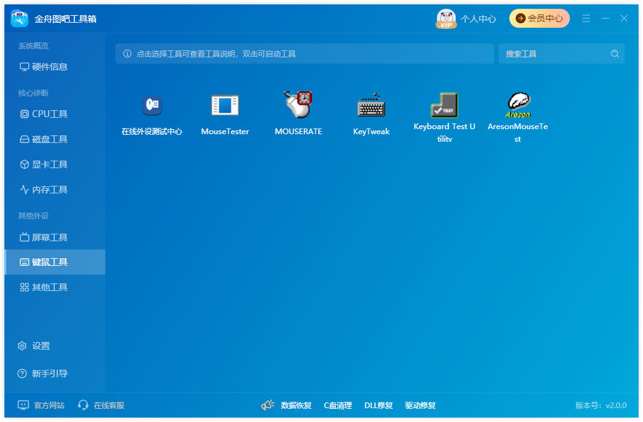The height and width of the screenshot is (422, 643).
Task: Select the MOUSERATE mouse icon
Action: coord(298,105)
